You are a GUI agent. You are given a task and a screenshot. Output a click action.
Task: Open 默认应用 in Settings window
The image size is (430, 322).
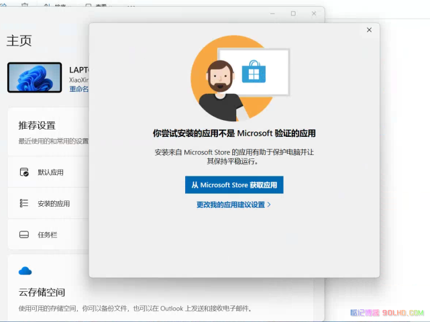(x=48, y=172)
